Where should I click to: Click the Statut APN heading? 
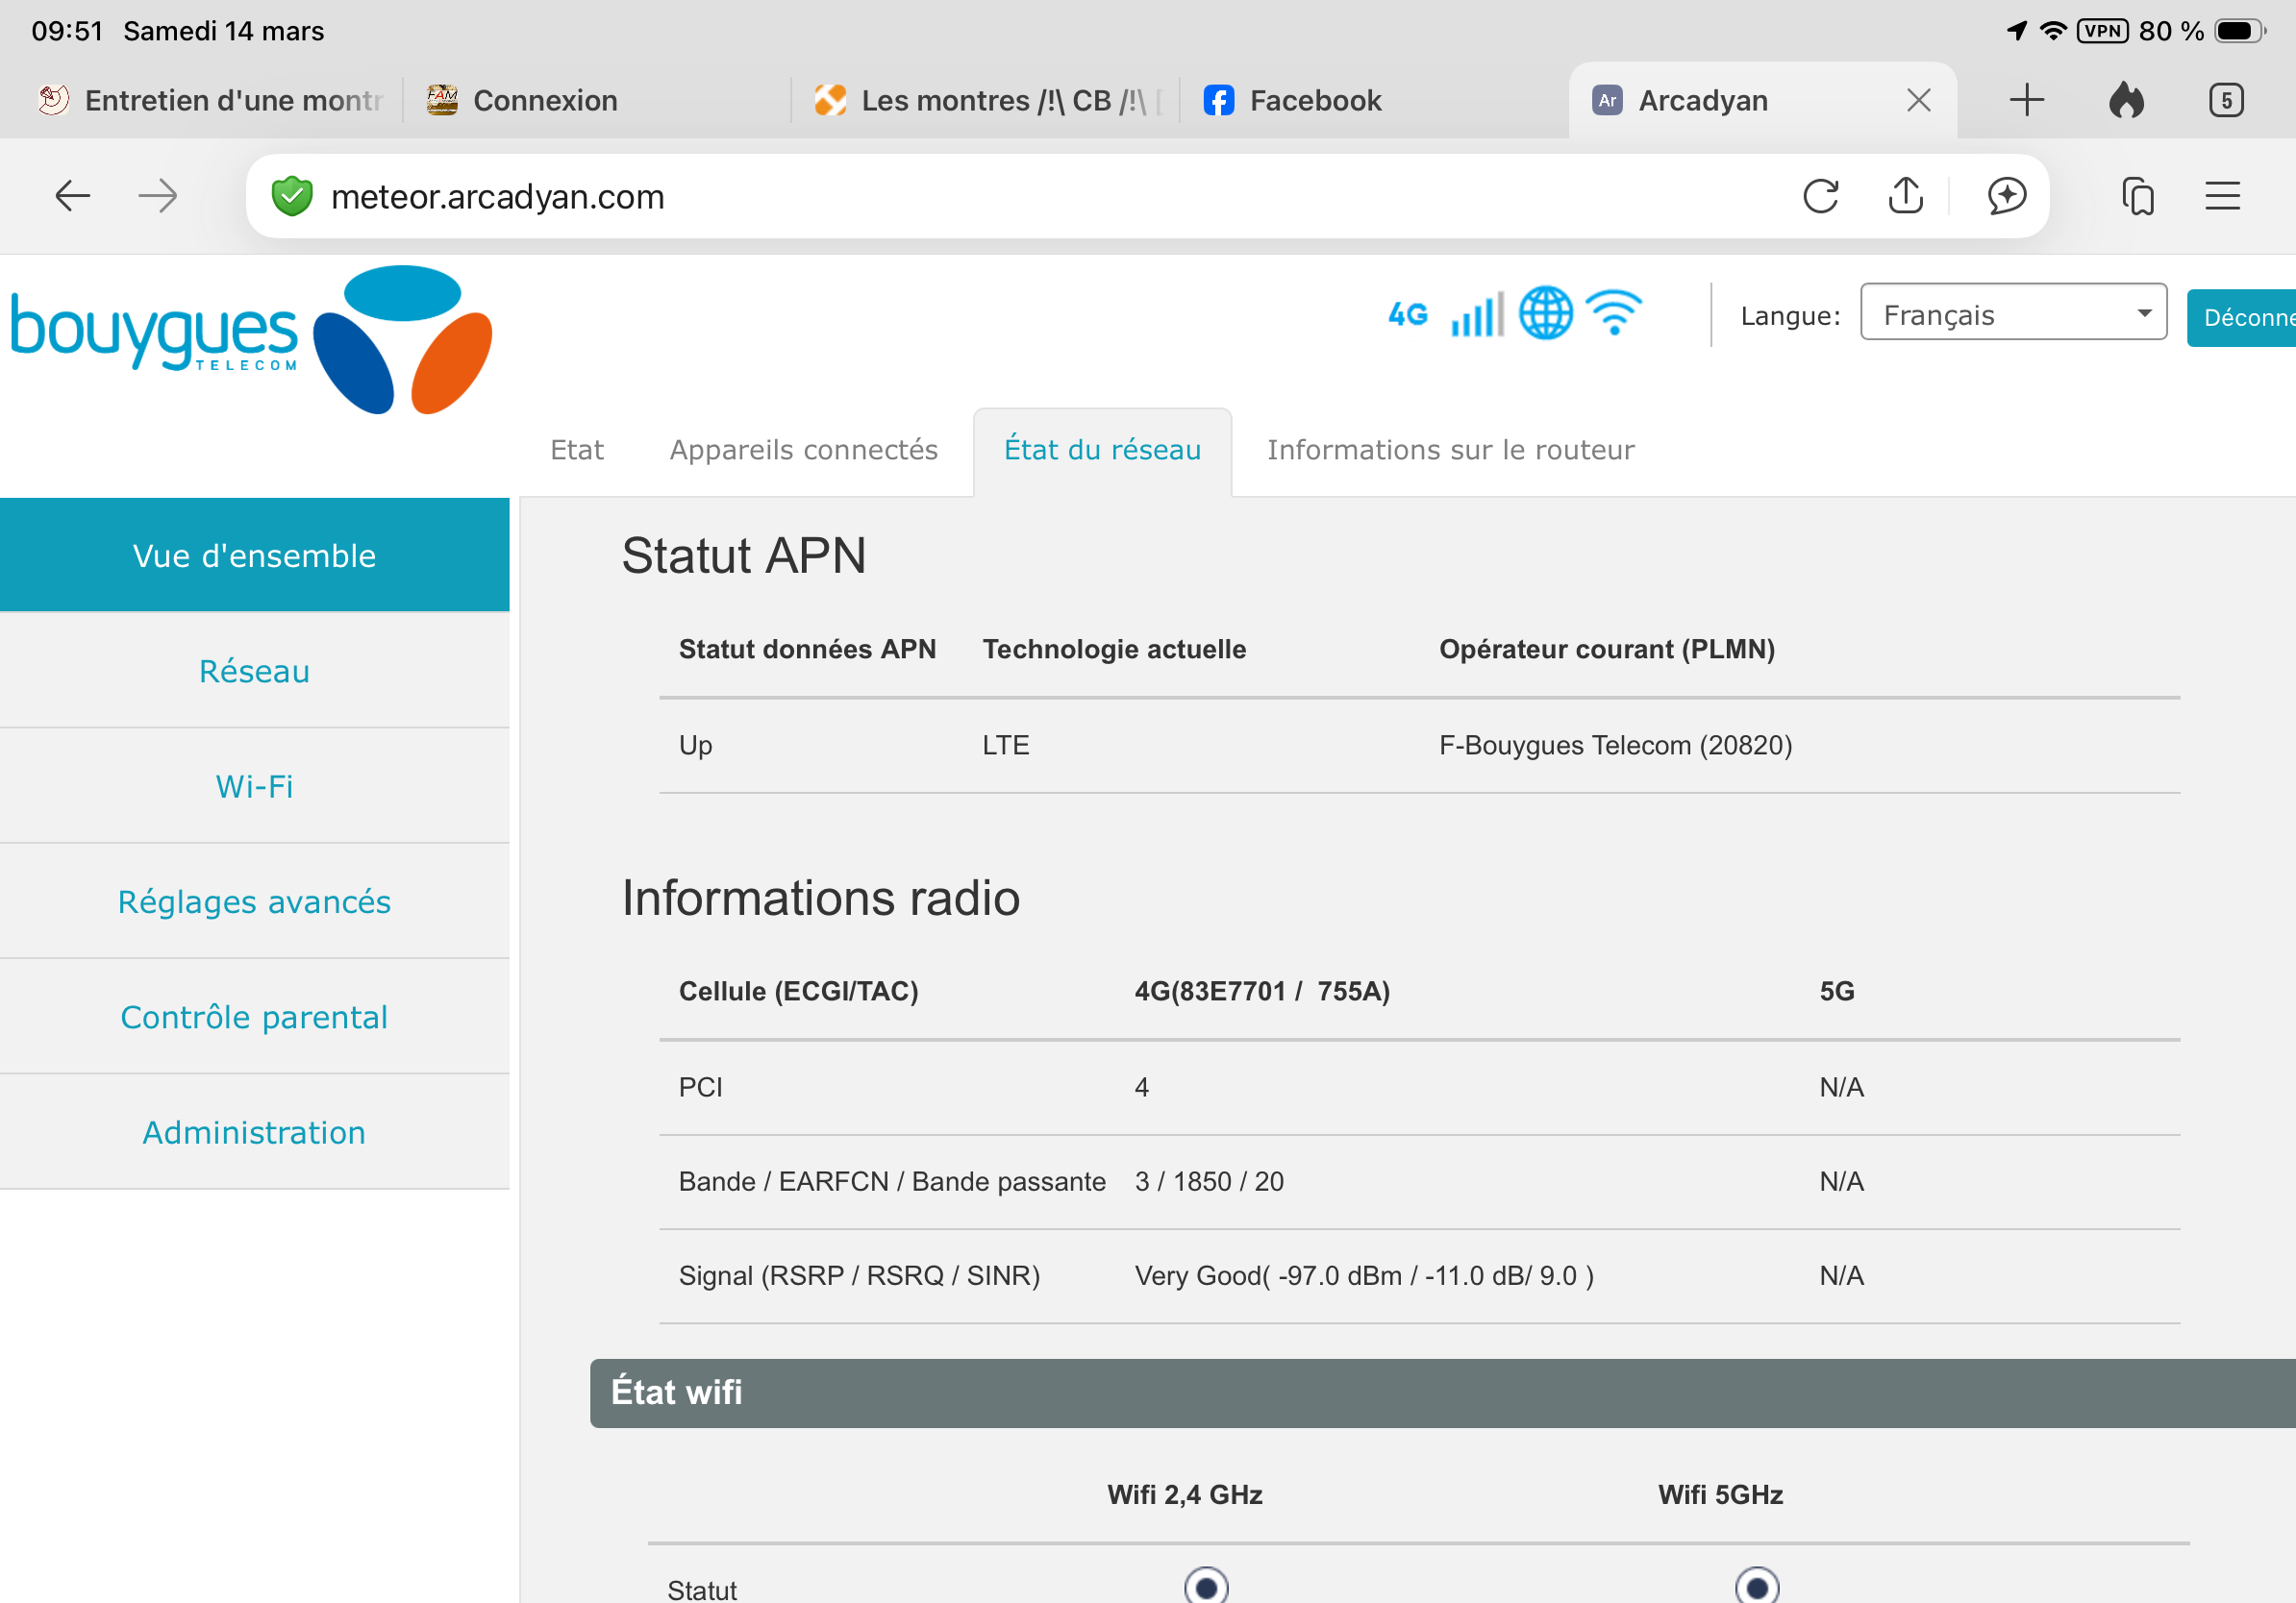(x=744, y=555)
